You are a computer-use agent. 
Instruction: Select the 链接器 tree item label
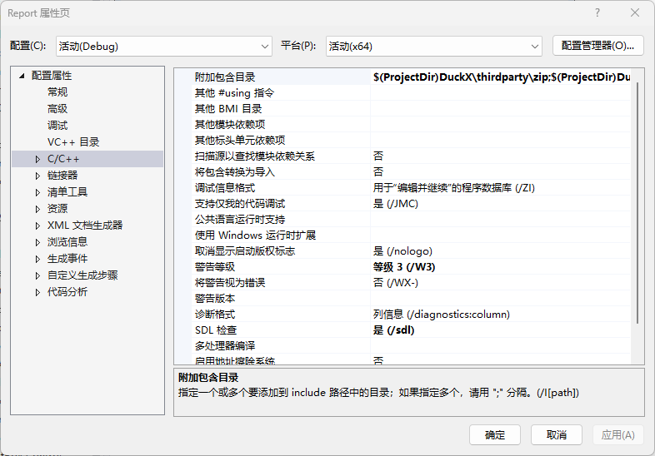click(x=62, y=176)
